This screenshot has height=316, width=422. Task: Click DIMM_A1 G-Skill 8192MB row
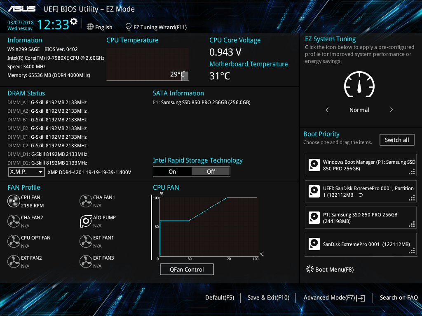(47, 102)
